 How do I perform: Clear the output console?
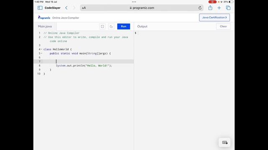click(x=223, y=26)
